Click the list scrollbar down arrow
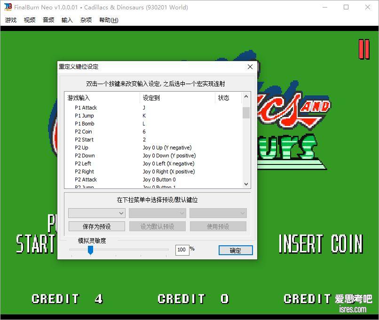The height and width of the screenshot is (320, 379). pos(246,184)
